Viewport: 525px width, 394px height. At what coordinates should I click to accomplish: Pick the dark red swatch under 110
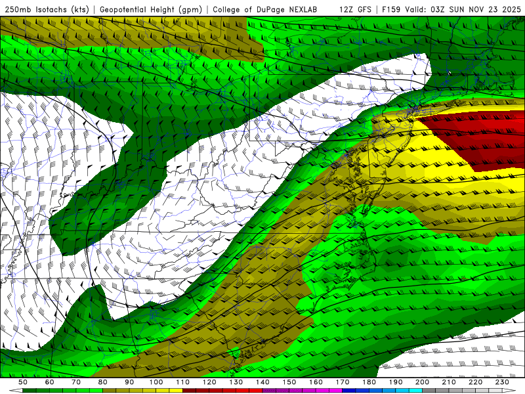click(189, 390)
